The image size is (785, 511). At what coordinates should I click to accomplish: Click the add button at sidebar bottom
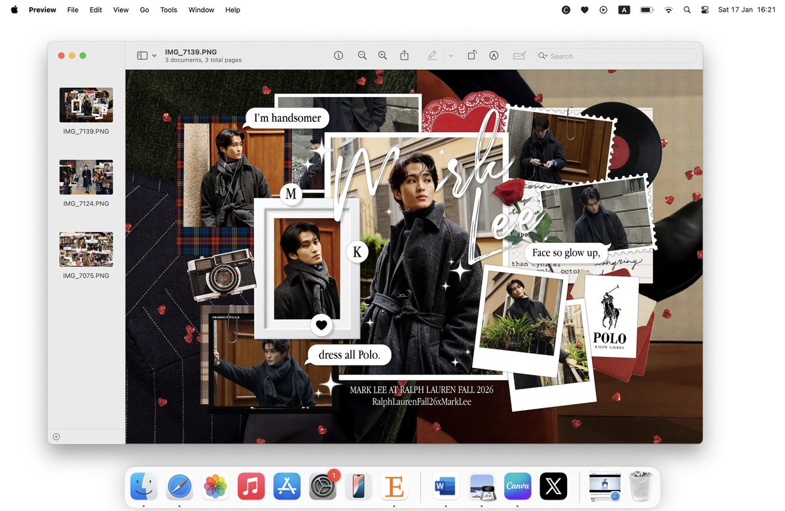point(56,437)
